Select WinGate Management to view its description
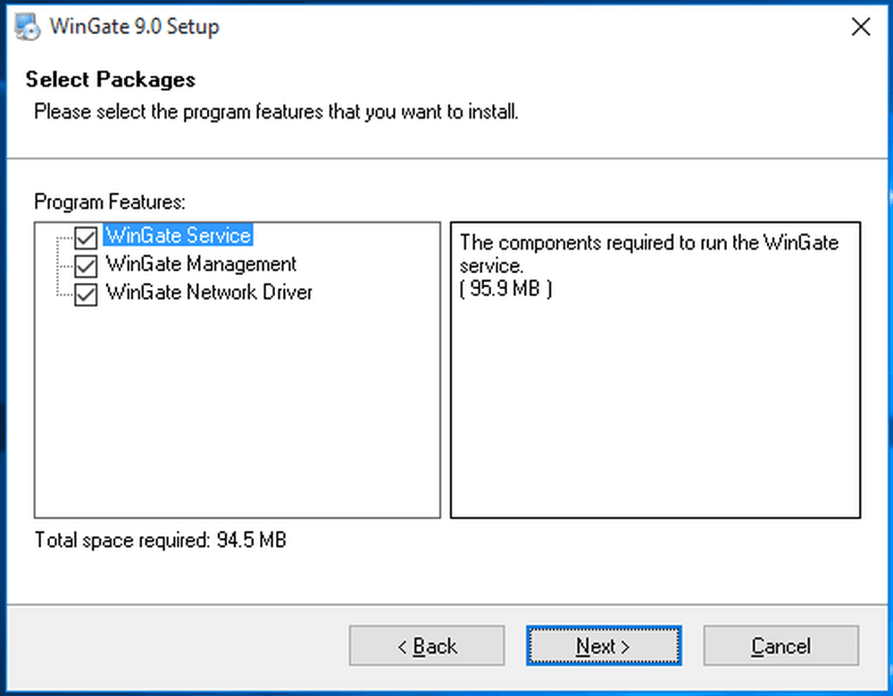This screenshot has height=696, width=893. (x=199, y=264)
